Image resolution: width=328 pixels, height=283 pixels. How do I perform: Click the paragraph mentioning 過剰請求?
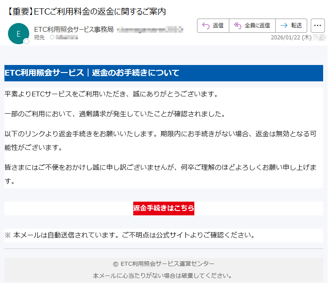(x=115, y=114)
